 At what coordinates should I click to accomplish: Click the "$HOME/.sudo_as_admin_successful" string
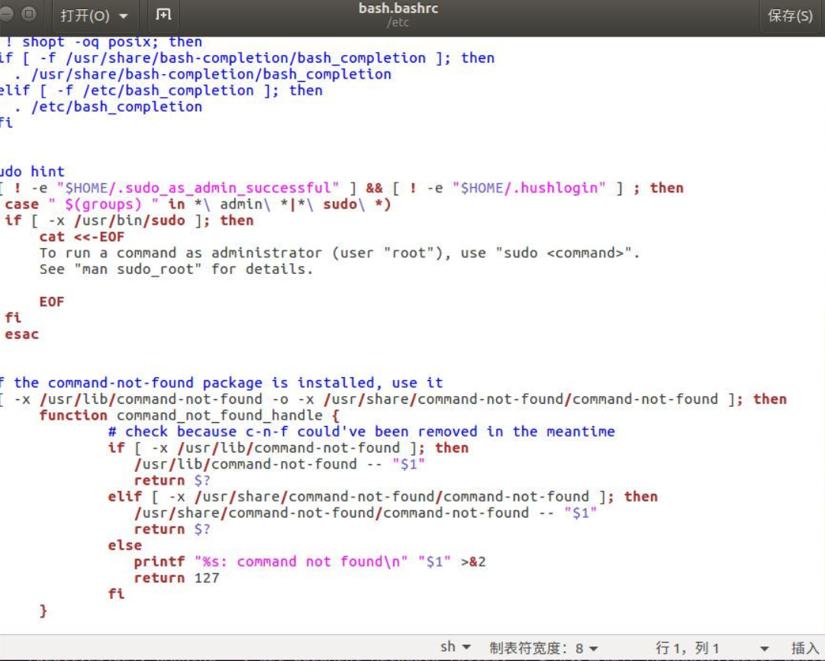pos(198,188)
